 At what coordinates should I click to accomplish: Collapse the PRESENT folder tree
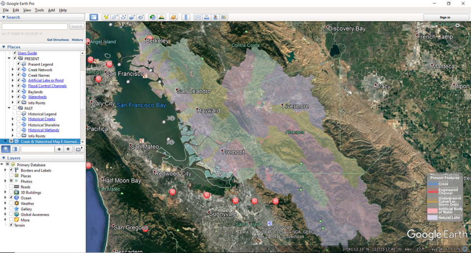coord(9,58)
